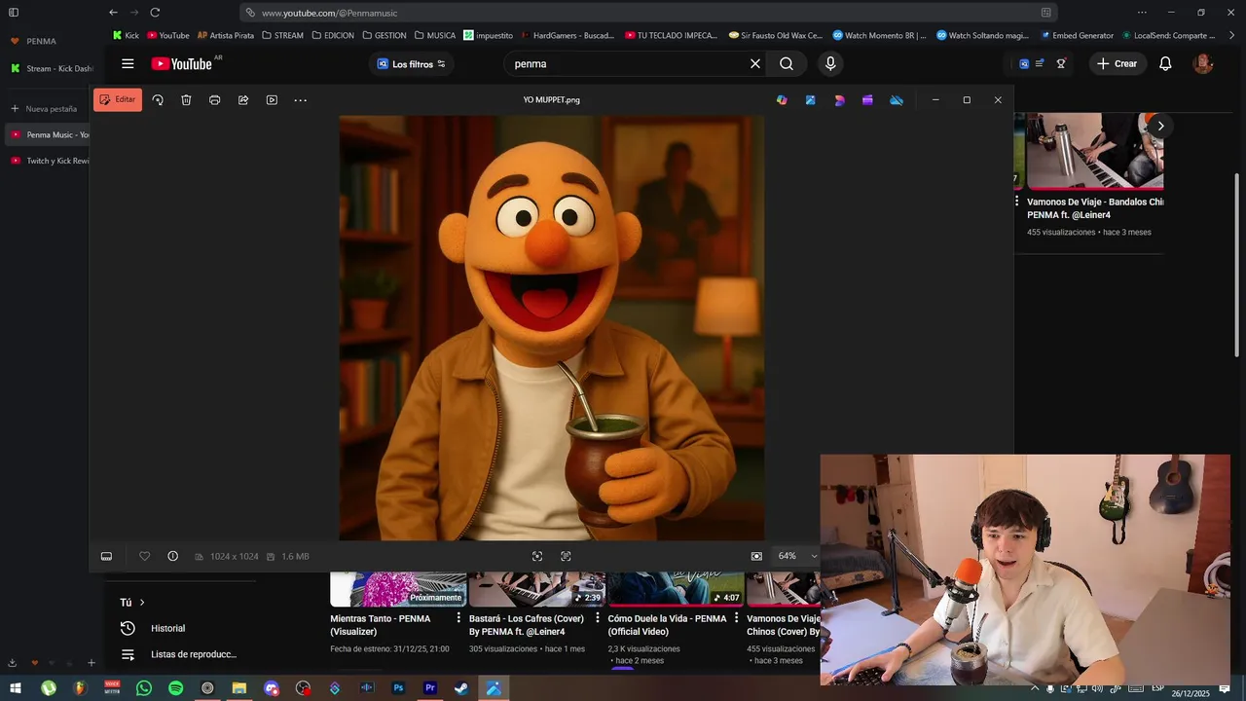Open the Artista Pirata bookmark

pos(226,35)
